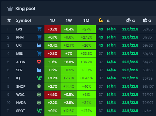Viewport: 156px width, 116px height.
Task: Sort by the 1D column header
Action: 53,21
